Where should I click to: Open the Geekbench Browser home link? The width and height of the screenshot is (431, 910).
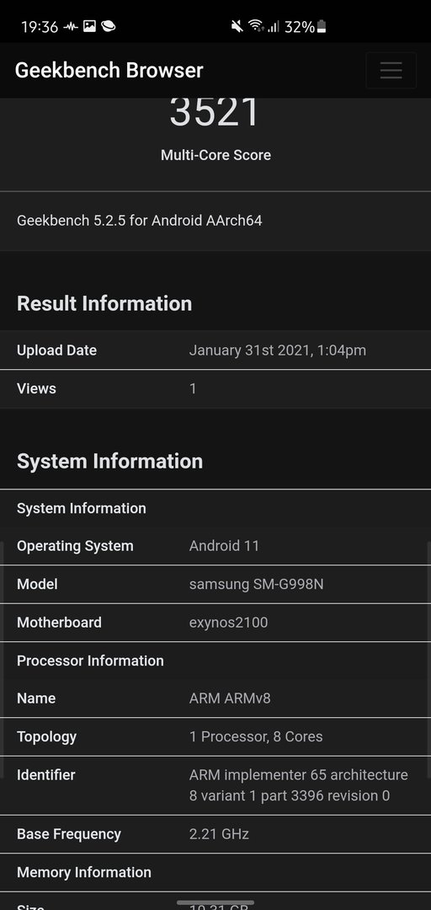coord(109,70)
